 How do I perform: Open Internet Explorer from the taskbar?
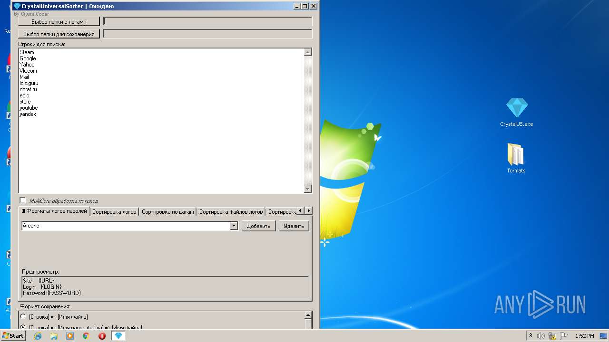[x=38, y=336]
